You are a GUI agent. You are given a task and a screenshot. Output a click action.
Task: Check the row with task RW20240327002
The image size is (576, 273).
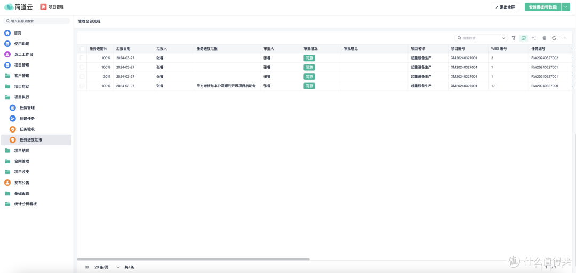click(x=82, y=58)
